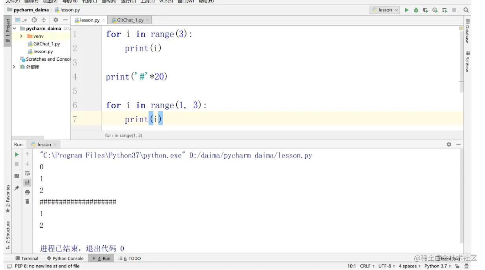Open Run panel settings gear
This screenshot has height=270, width=485.
449,144
